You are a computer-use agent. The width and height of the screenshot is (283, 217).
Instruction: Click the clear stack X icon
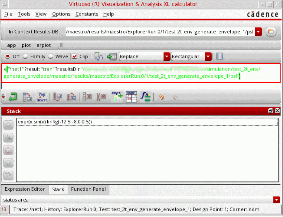(x=101, y=97)
